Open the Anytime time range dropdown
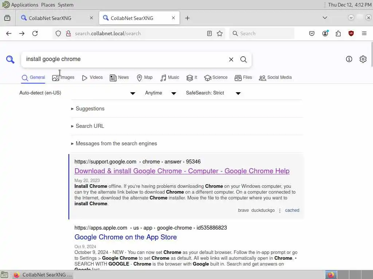This screenshot has width=373, height=279. pos(161,93)
